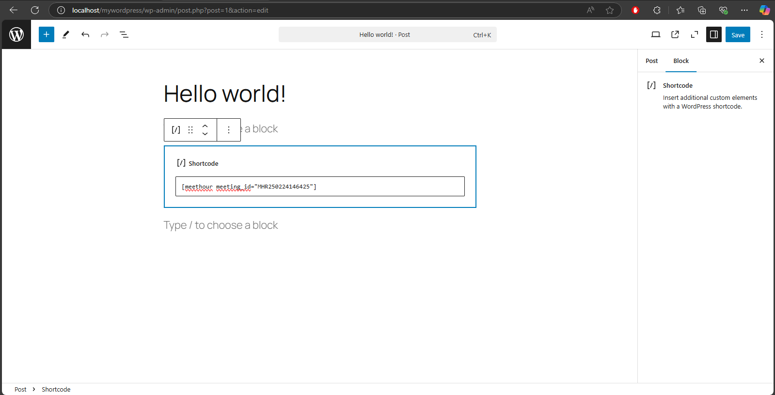Screen dimensions: 775x395
Task: Click the browser address bar URL
Action: point(170,10)
